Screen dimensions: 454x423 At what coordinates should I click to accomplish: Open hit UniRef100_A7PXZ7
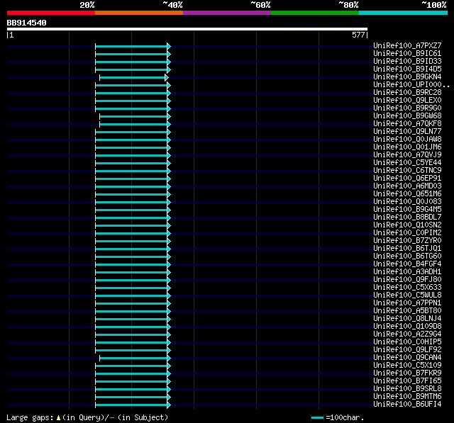click(x=407, y=45)
